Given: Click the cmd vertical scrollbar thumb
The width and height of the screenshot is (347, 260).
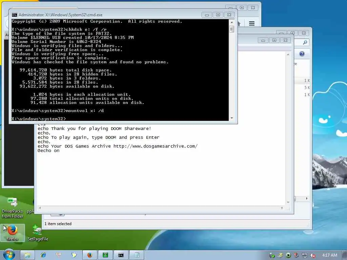Looking at the screenshot, I should point(232,29).
